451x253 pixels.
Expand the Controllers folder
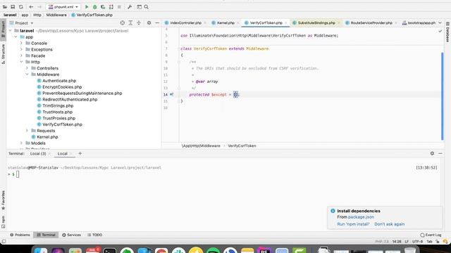[x=27, y=68]
